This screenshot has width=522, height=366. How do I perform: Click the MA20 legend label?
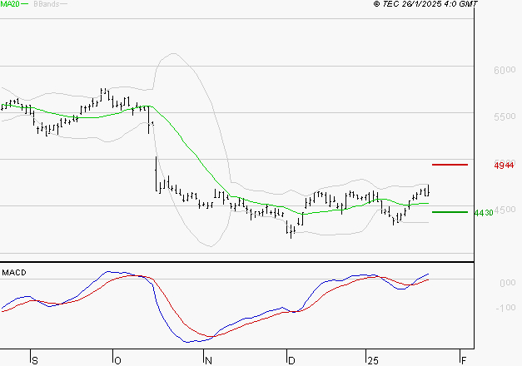(x=10, y=4)
